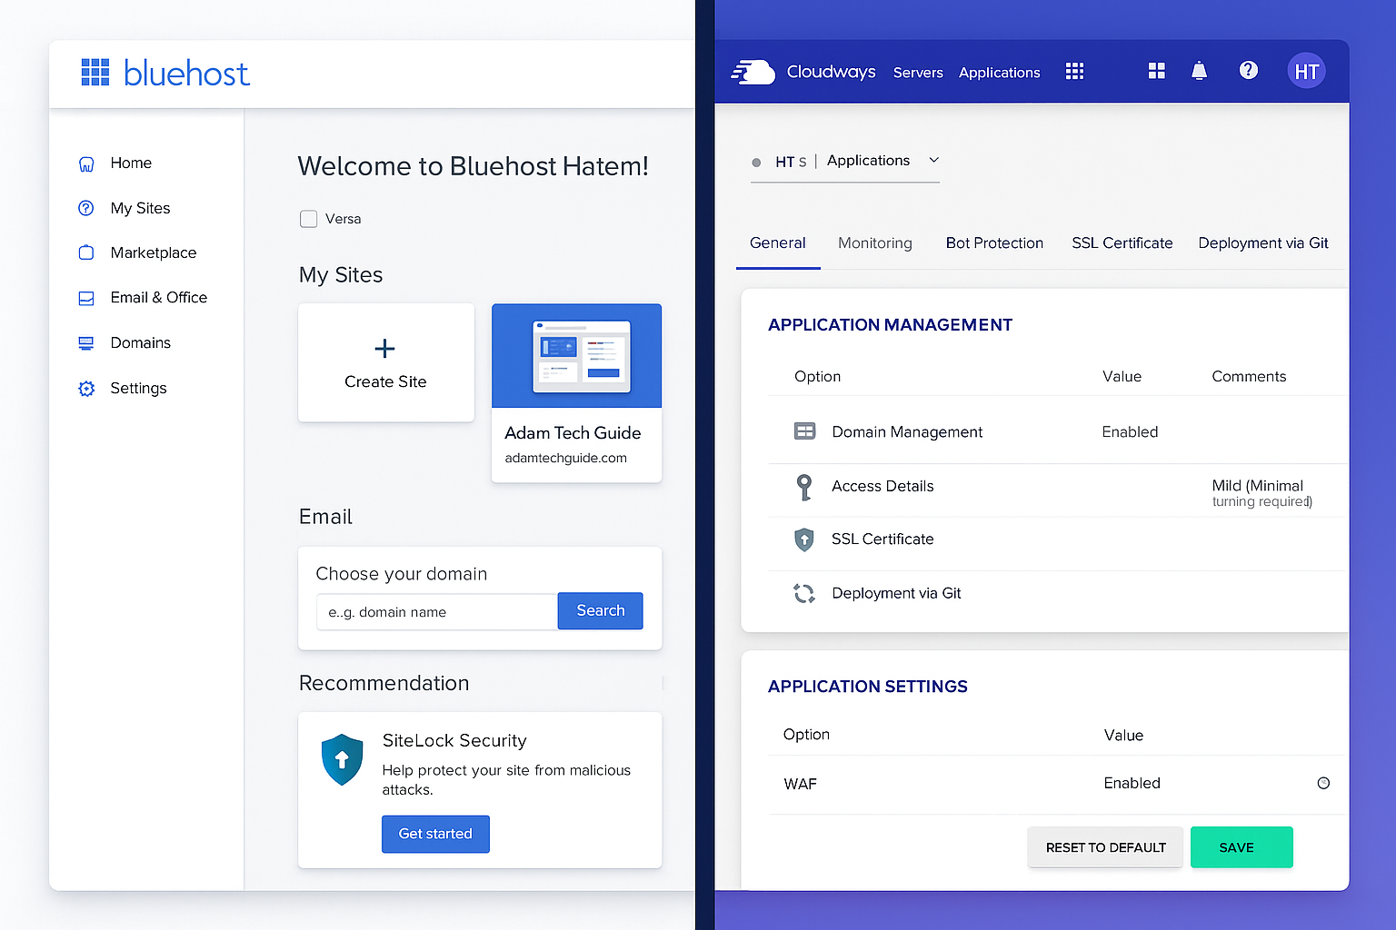Screen dimensions: 1396x930
Task: Click the Domain Management row icon
Action: point(805,431)
